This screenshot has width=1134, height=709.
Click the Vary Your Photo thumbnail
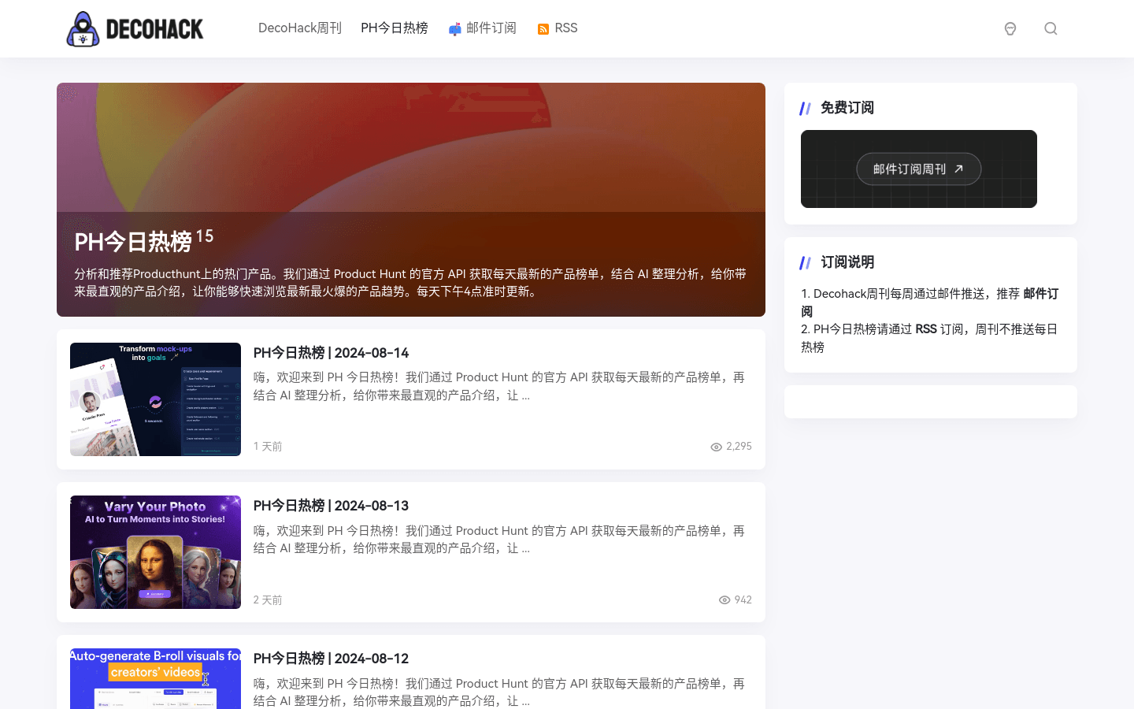pyautogui.click(x=155, y=552)
